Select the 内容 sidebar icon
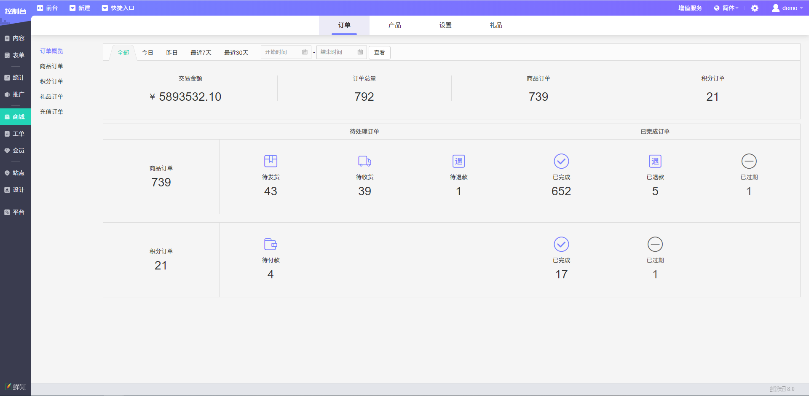The image size is (809, 396). [x=16, y=38]
